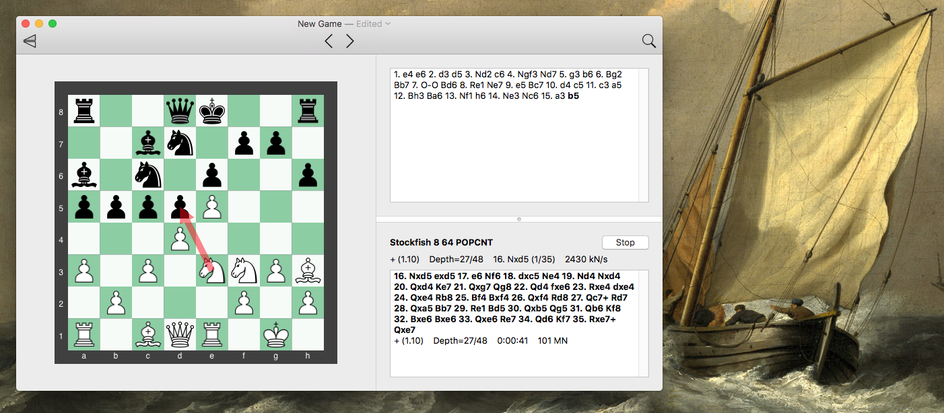944x413 pixels.
Task: Select the black pawn on g7
Action: tap(275, 143)
